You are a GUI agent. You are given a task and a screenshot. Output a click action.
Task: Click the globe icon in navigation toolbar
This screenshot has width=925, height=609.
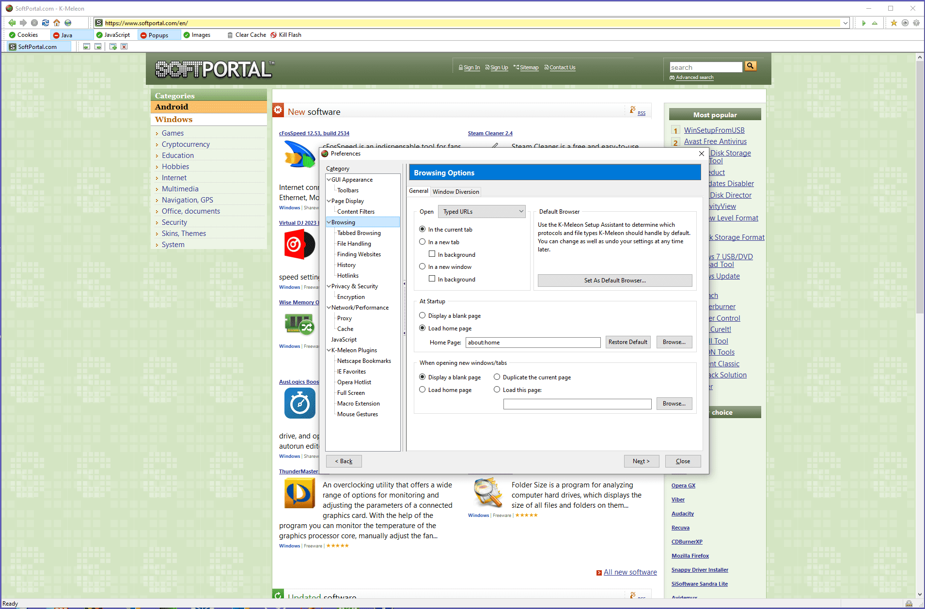click(68, 23)
